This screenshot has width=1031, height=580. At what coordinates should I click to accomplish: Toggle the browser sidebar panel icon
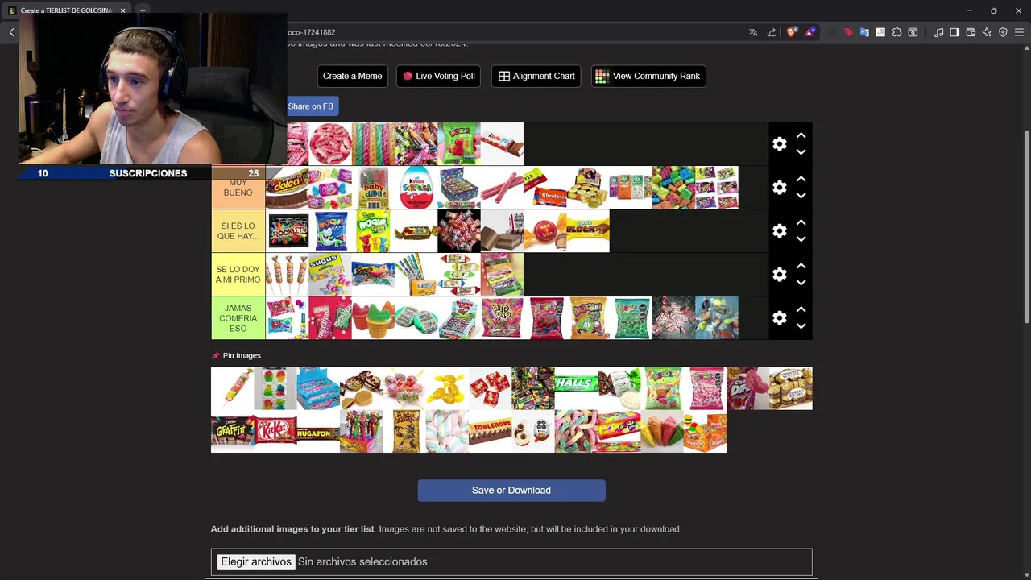[954, 32]
